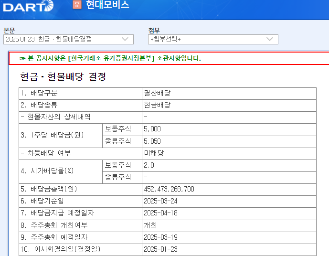Viewport: 329px width, 256px height.
Task: Click the 452,473,268,700 total dividend value
Action: (x=169, y=189)
